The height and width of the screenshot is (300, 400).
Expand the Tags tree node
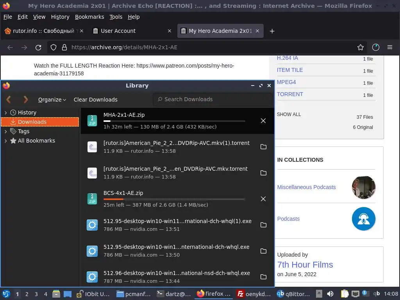tap(5, 131)
